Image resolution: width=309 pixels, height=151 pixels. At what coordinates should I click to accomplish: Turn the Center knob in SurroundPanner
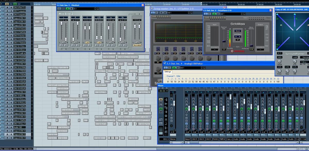tap(279, 61)
